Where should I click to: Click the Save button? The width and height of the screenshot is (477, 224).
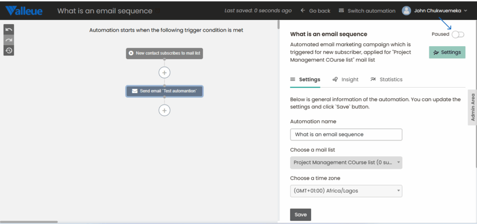point(300,215)
